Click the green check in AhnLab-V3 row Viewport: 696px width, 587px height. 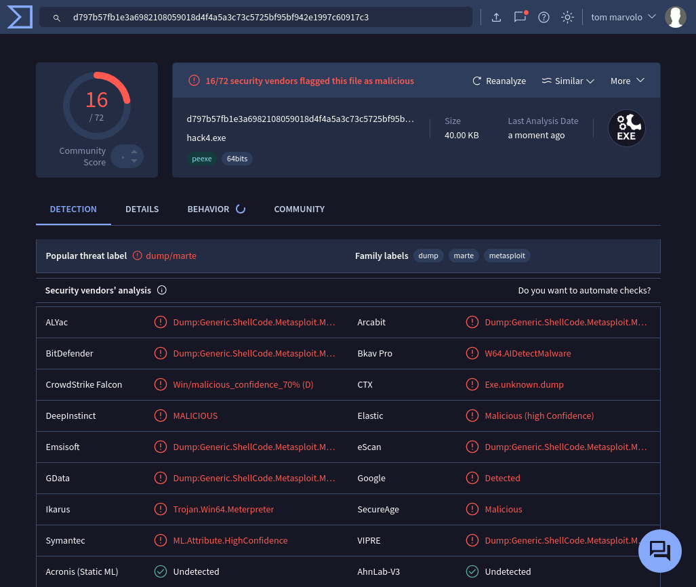click(x=472, y=571)
